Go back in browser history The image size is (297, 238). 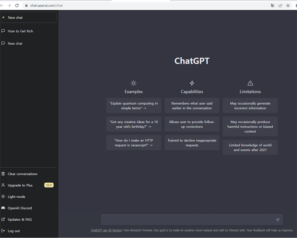pyautogui.click(x=2, y=6)
